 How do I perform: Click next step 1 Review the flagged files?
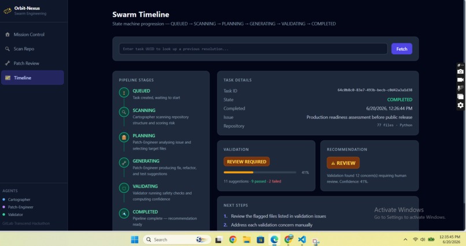(x=278, y=217)
